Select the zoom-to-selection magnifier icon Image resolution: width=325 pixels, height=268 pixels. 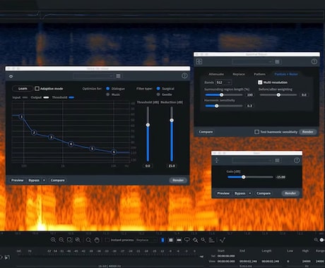[69, 240]
